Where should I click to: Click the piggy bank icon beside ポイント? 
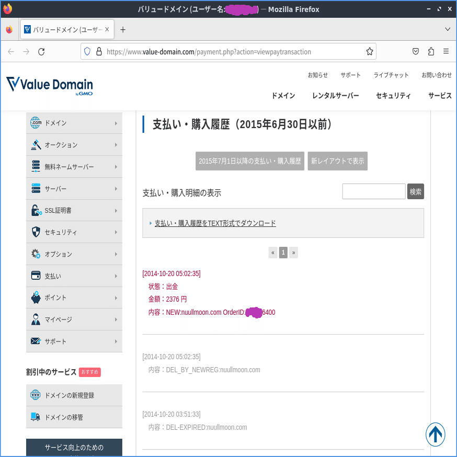pyautogui.click(x=36, y=298)
